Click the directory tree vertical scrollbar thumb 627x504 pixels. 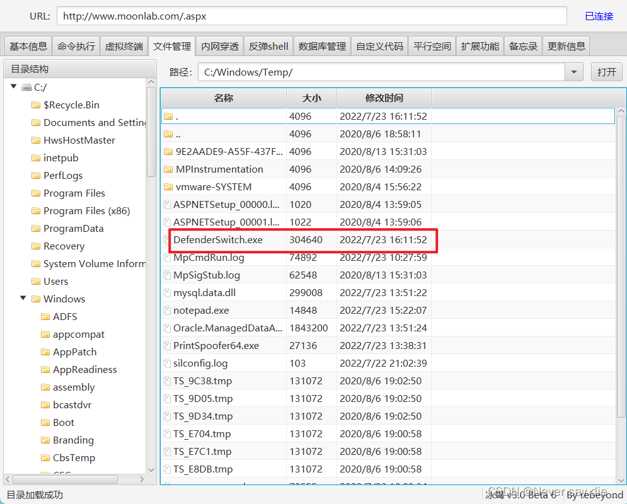151,132
